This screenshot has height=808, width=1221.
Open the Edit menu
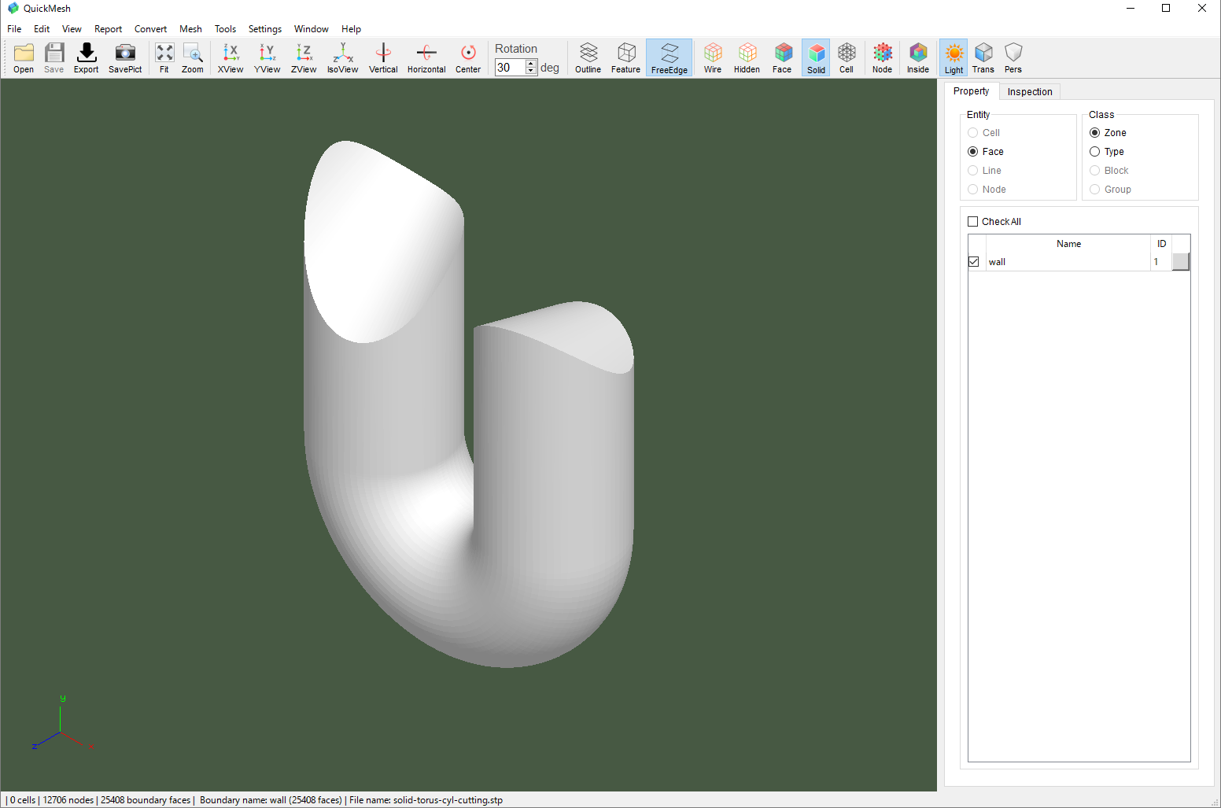(x=42, y=29)
